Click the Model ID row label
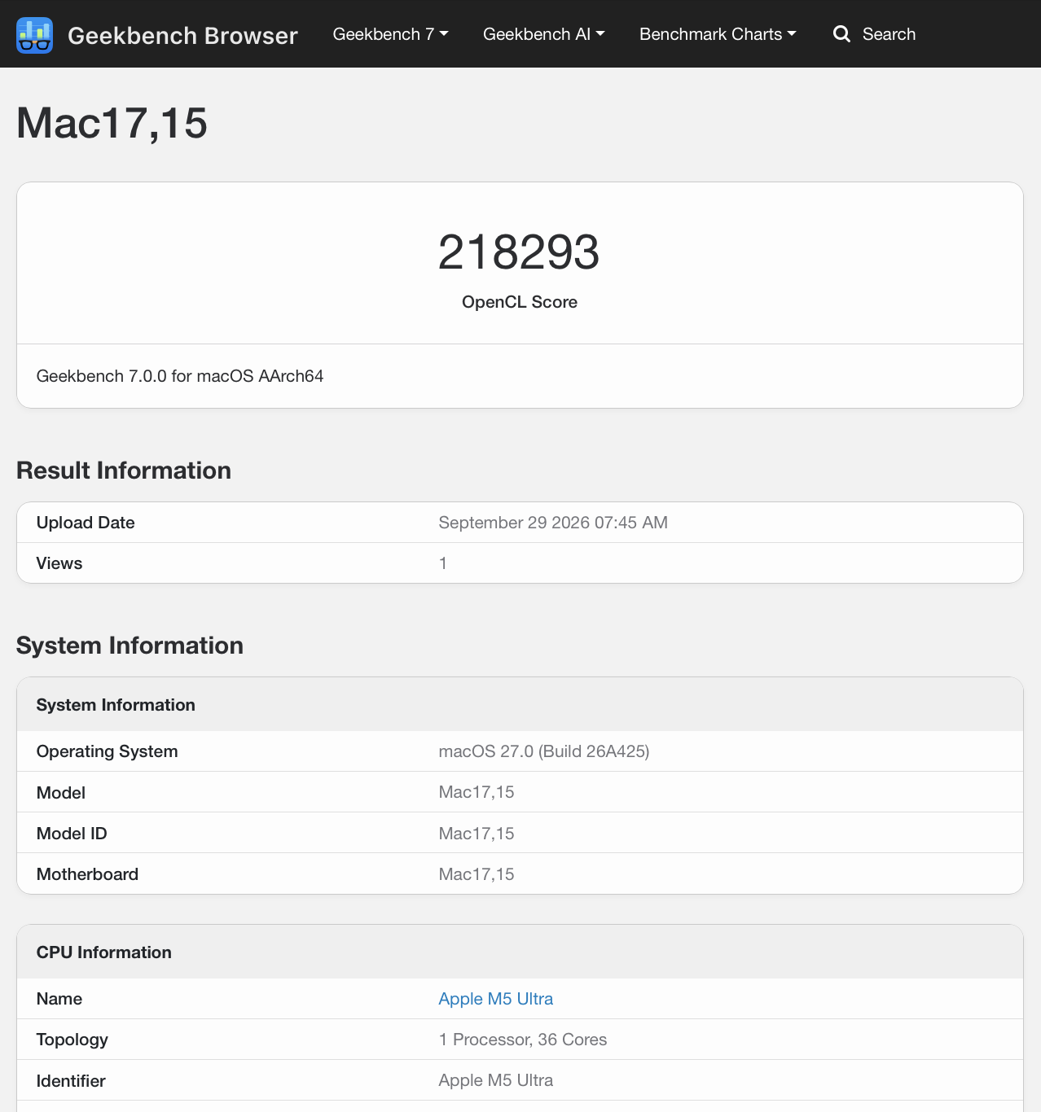 click(x=72, y=834)
